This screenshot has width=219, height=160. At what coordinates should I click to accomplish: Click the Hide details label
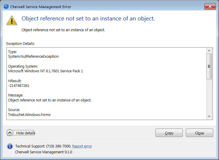click(25, 133)
